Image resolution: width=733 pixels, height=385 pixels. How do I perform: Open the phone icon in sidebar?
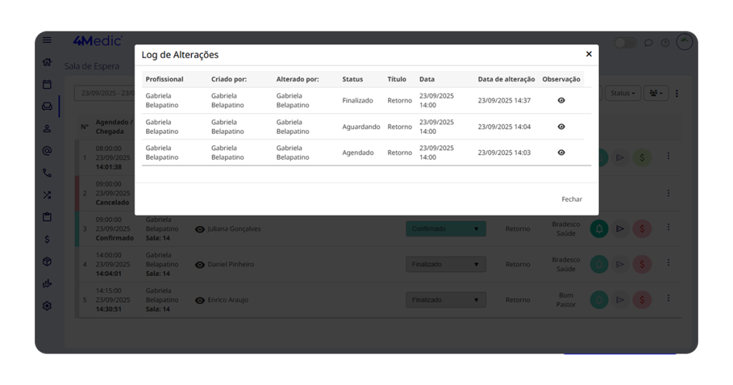(x=47, y=172)
